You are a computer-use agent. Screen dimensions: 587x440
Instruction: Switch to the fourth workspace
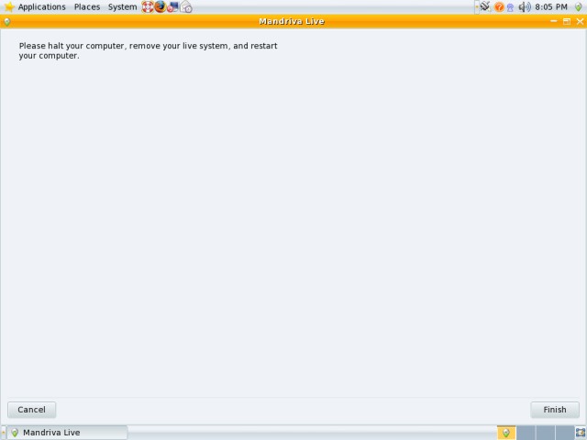(x=565, y=433)
